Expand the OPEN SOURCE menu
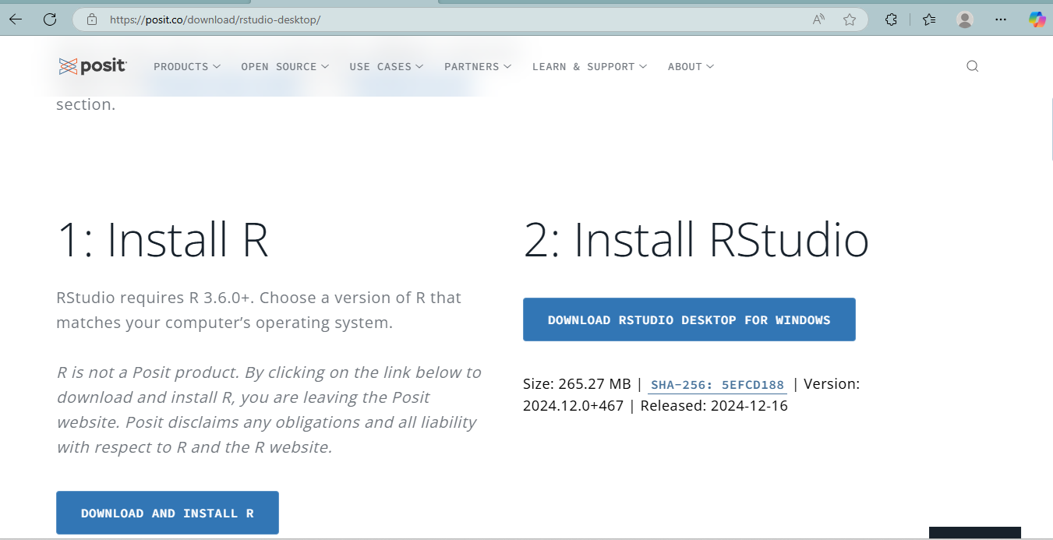 point(284,67)
